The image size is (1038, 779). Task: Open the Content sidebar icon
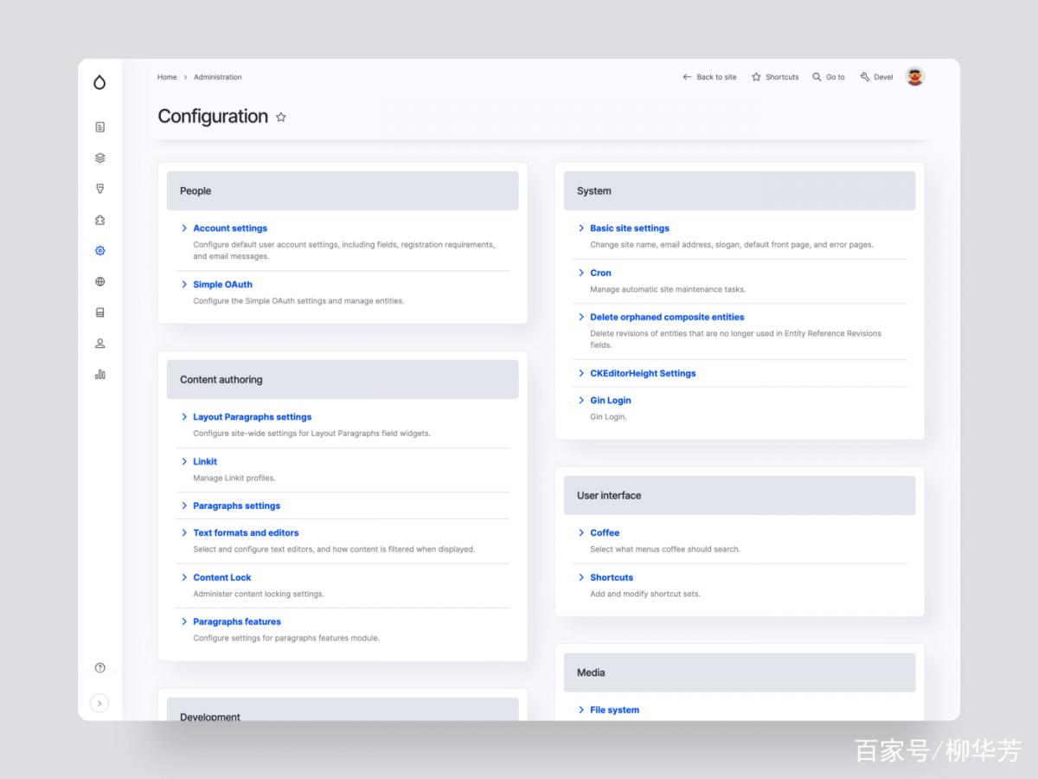click(x=99, y=127)
